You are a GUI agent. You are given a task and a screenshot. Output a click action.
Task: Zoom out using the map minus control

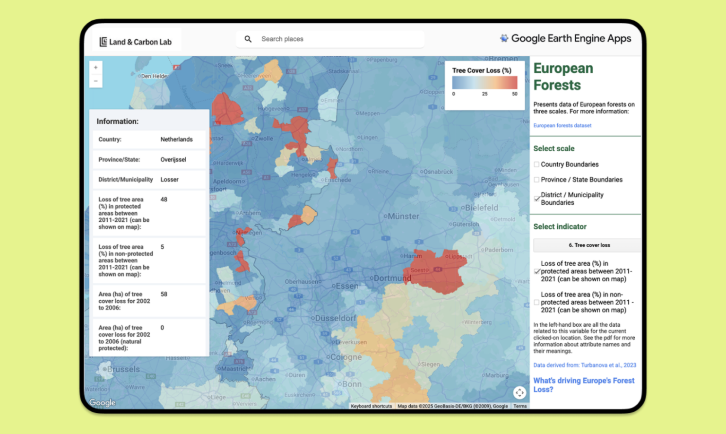(x=96, y=81)
